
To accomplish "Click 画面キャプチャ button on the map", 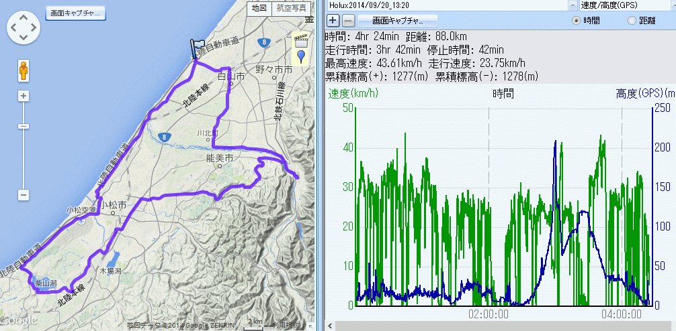I will [x=75, y=12].
